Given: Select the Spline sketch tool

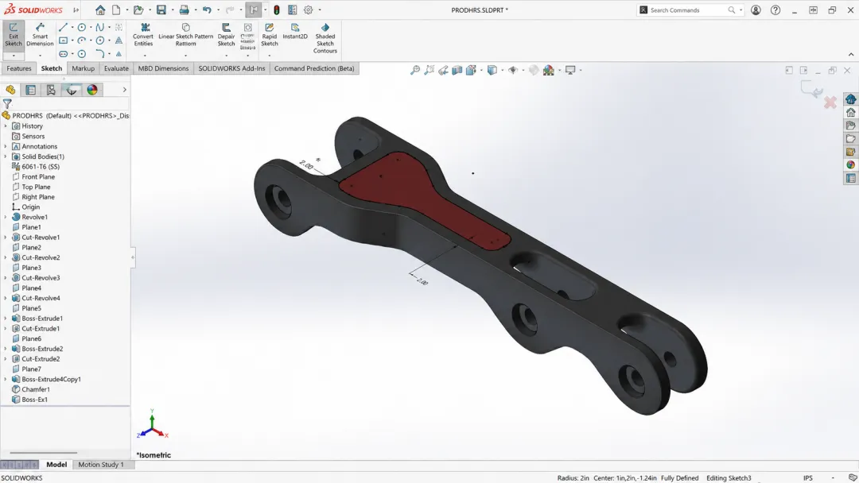Looking at the screenshot, I should pos(99,27).
